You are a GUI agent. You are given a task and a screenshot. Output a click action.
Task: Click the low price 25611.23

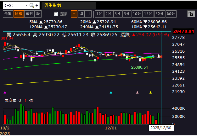[78, 35]
